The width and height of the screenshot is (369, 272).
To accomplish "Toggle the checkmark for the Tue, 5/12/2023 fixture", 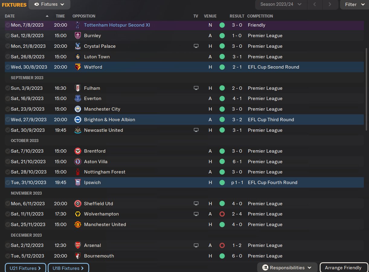I will (8, 256).
